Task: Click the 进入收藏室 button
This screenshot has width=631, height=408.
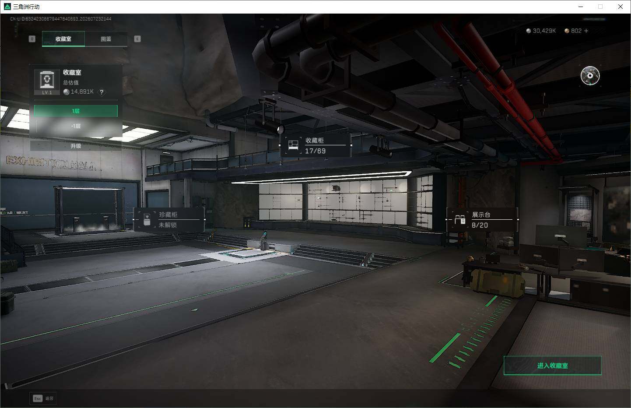Action: pos(552,366)
